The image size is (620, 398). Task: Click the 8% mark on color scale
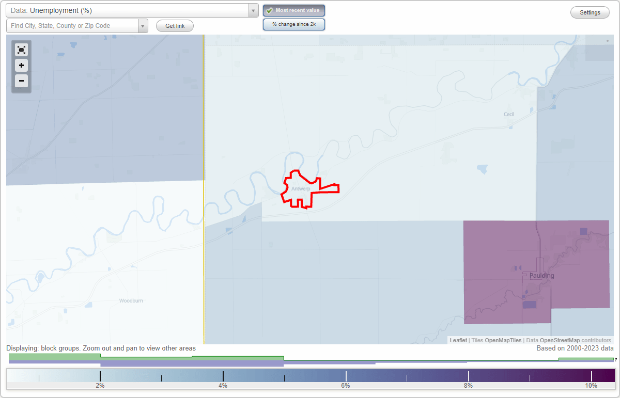[468, 386]
